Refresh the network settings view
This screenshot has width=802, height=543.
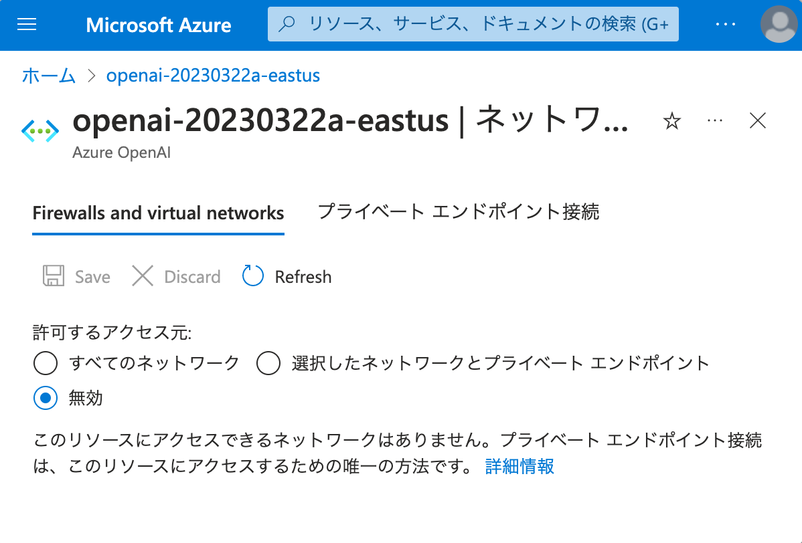[287, 276]
